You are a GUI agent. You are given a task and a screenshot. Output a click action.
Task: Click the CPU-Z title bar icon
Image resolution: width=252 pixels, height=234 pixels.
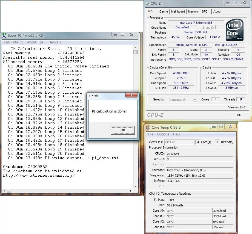(148, 3)
